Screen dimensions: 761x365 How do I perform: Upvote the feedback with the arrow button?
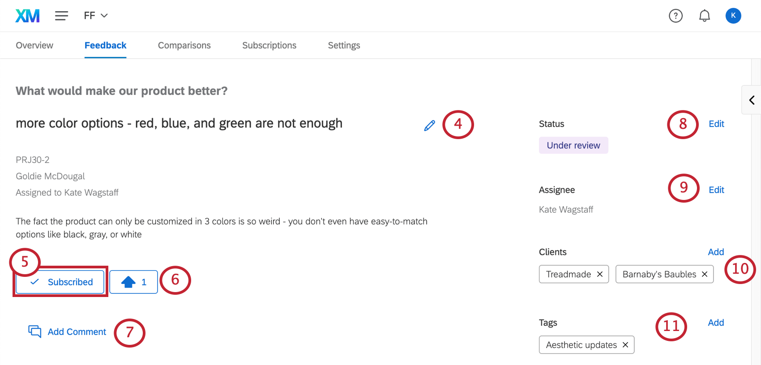coord(133,282)
